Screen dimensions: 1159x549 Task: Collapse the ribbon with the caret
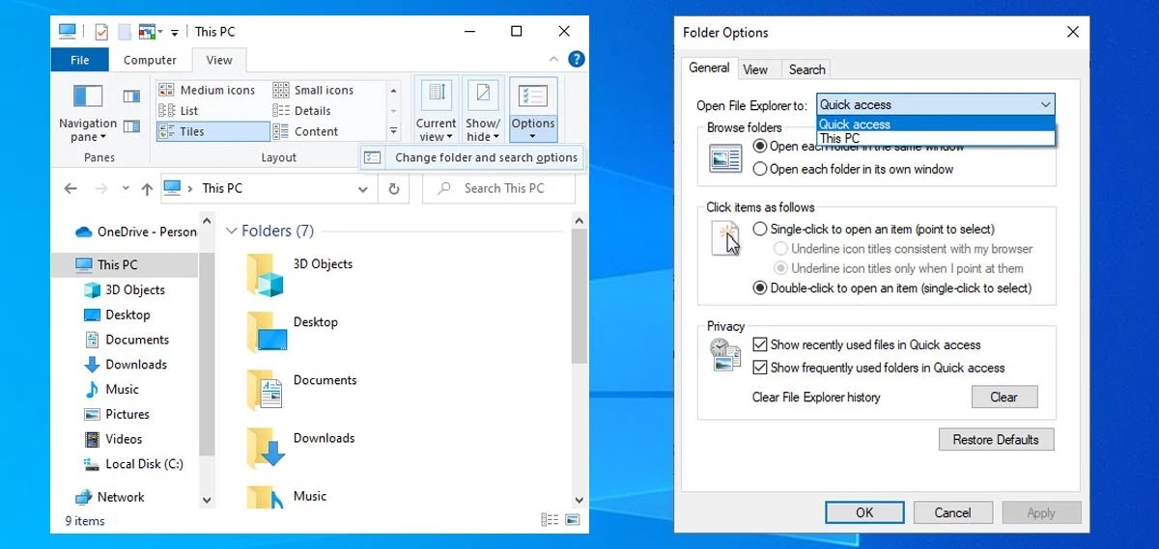tap(554, 60)
